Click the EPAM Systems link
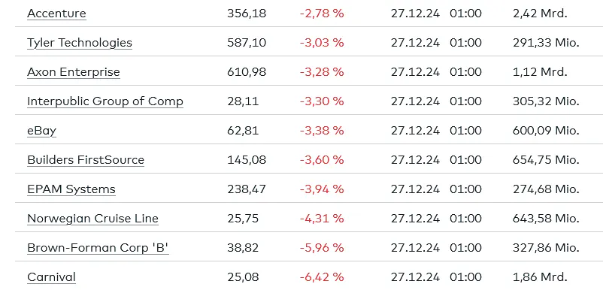The image size is (603, 290). click(x=71, y=189)
